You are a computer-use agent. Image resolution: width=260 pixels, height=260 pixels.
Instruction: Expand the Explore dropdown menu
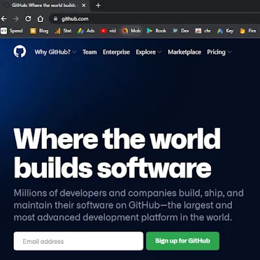tap(149, 52)
